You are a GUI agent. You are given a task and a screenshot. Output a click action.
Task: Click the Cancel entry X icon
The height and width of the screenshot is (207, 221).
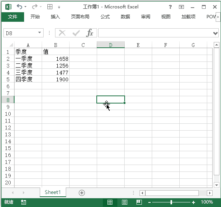[x=62, y=33]
